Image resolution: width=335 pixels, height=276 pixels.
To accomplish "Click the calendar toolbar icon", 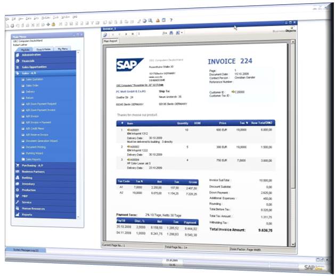I will coord(164,20).
